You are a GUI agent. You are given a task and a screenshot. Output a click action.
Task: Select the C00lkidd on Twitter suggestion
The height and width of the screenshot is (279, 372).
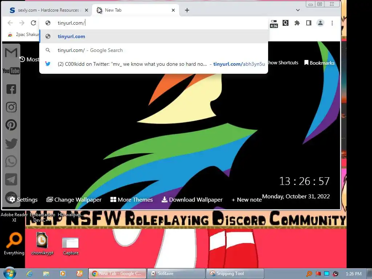[154, 64]
